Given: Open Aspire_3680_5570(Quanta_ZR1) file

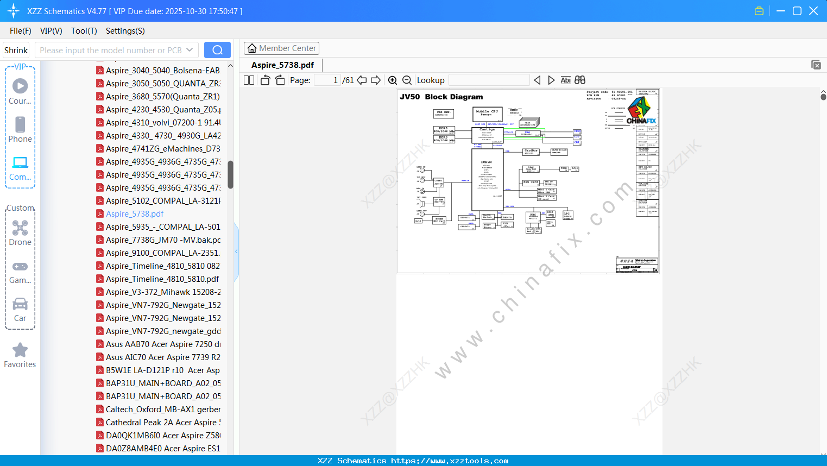Looking at the screenshot, I should 158,96.
